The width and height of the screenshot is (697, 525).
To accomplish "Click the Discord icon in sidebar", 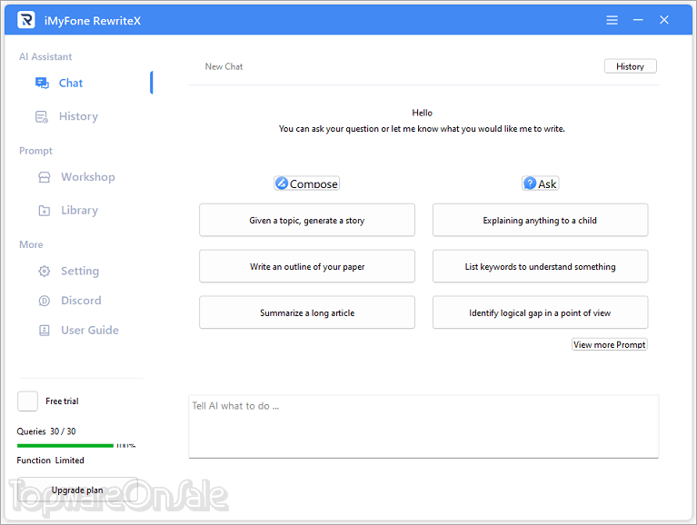I will (44, 301).
